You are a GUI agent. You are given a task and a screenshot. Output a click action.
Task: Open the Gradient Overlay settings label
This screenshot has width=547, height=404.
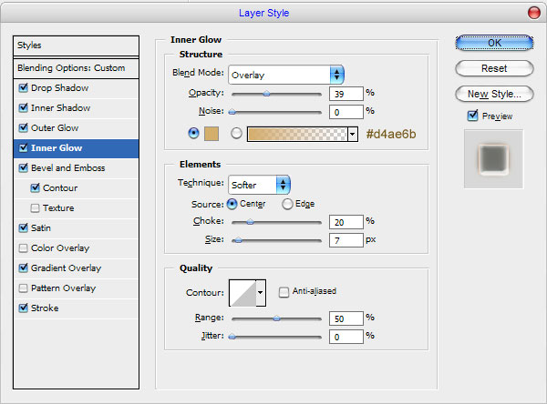[66, 268]
